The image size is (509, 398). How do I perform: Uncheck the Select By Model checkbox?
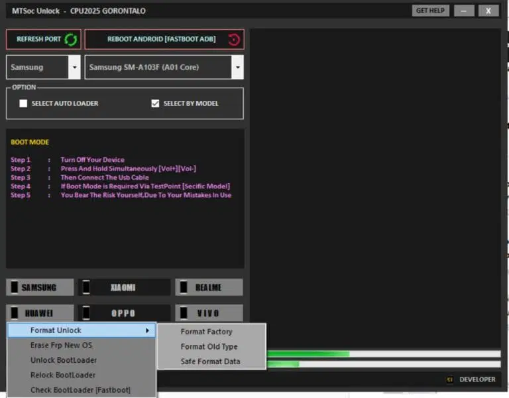click(155, 103)
